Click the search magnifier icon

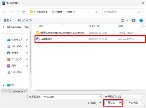139,12
